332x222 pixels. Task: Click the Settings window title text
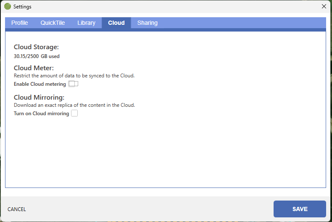[22, 7]
